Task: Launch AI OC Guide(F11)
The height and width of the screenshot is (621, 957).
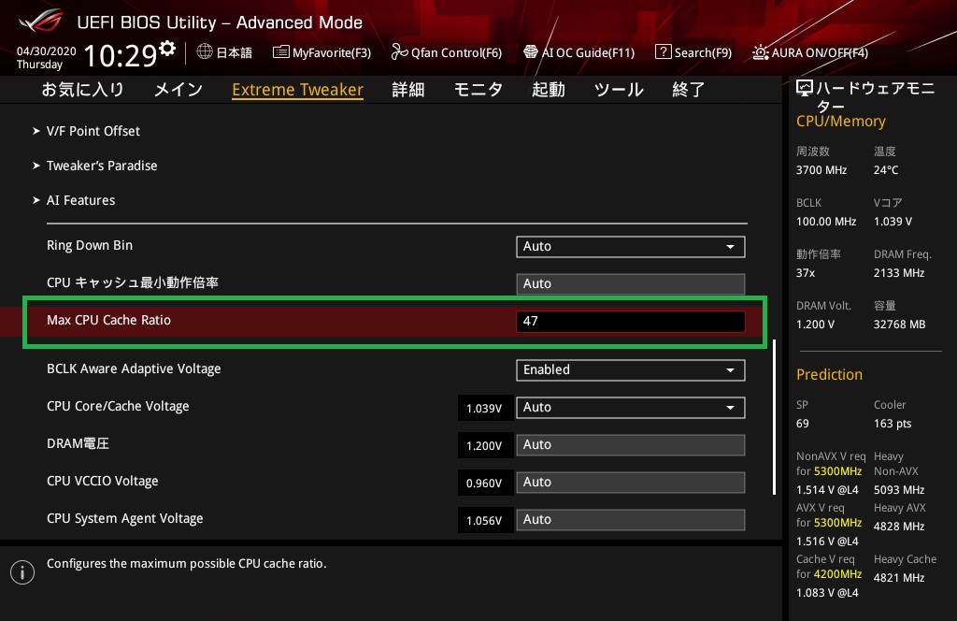Action: (589, 52)
